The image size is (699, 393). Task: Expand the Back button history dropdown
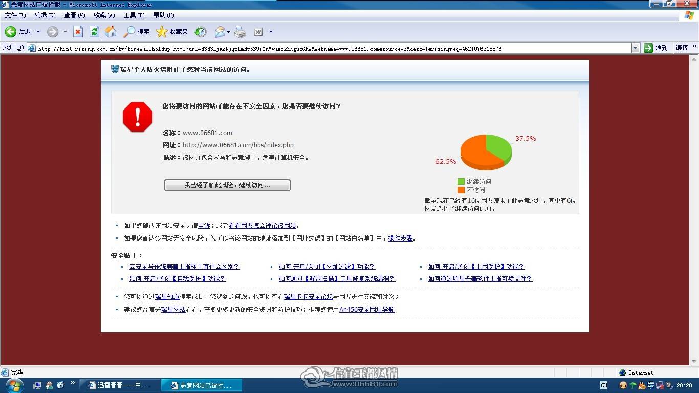tap(38, 32)
